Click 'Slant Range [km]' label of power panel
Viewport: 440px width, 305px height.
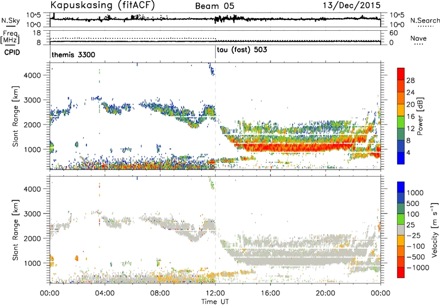15,116
